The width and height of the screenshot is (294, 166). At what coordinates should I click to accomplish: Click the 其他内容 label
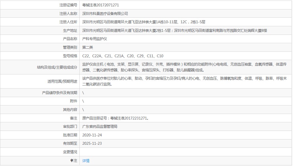point(70,110)
